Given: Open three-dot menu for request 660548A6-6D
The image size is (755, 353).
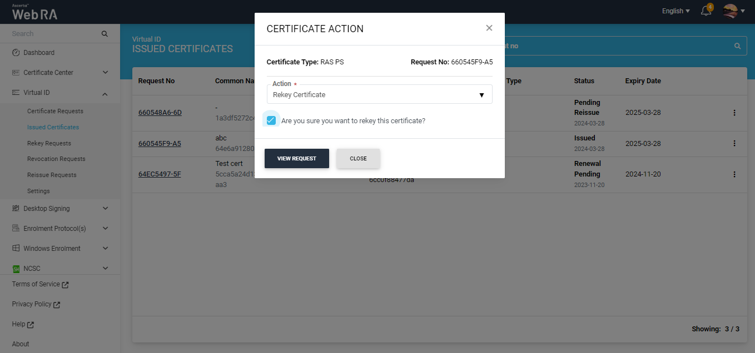Looking at the screenshot, I should coord(734,113).
